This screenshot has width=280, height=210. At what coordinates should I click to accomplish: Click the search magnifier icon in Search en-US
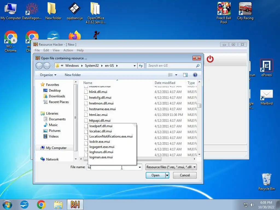pyautogui.click(x=198, y=66)
